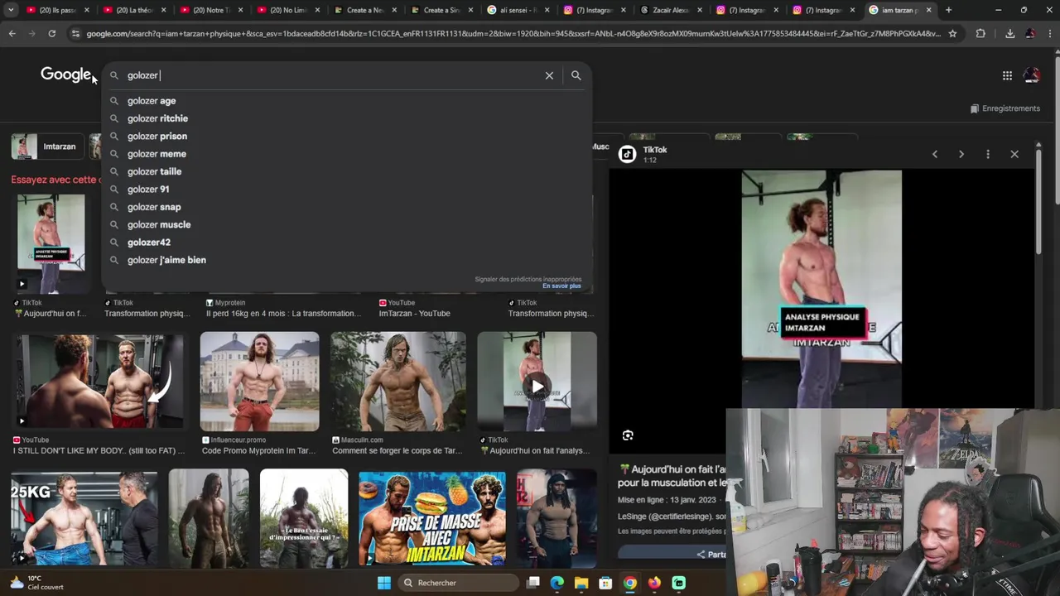Go back in browser history
1060x596 pixels.
[x=12, y=34]
